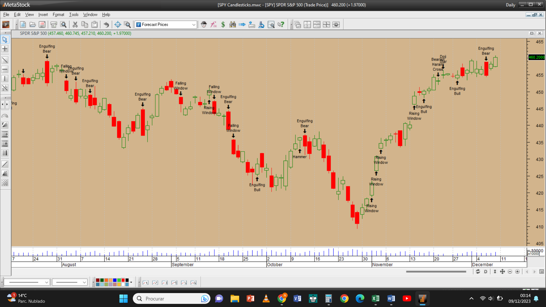Toggle the D daily periodicity button

[x=485, y=272]
